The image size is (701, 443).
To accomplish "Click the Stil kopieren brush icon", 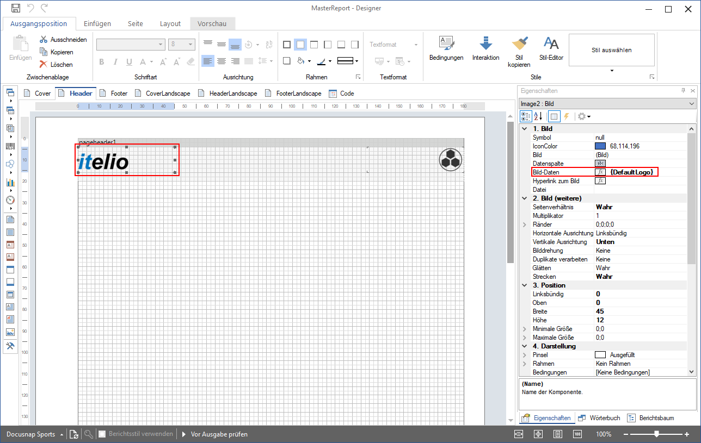I will click(519, 43).
